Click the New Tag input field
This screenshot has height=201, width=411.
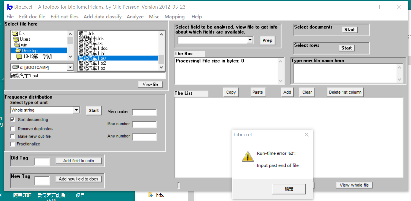tap(42, 181)
